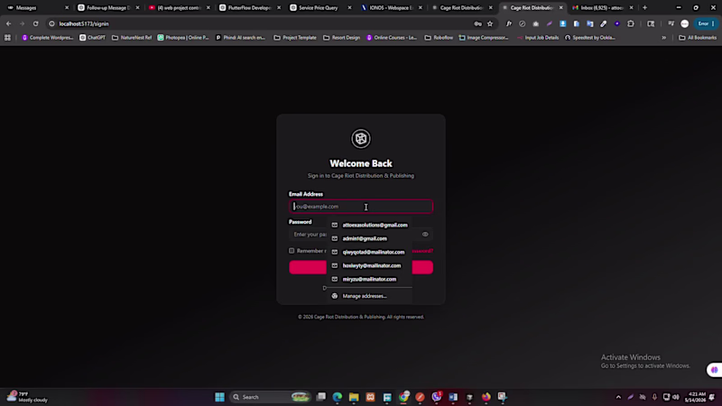722x406 pixels.
Task: Choose the qiwyqotad@mailinator.com suggestion
Action: click(x=370, y=253)
